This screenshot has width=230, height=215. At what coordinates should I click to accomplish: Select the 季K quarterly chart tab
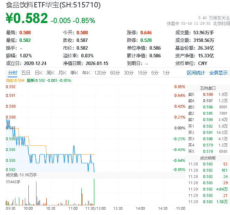click(74, 73)
